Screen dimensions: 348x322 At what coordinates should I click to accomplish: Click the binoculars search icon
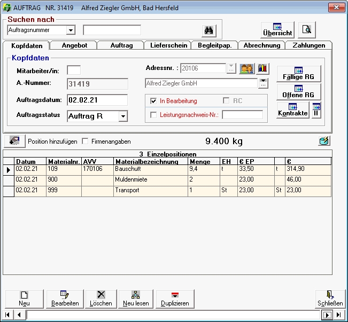[208, 30]
